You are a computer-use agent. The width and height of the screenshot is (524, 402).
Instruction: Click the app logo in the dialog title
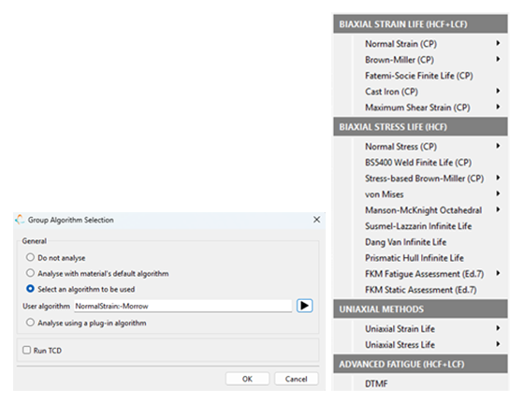[20, 220]
